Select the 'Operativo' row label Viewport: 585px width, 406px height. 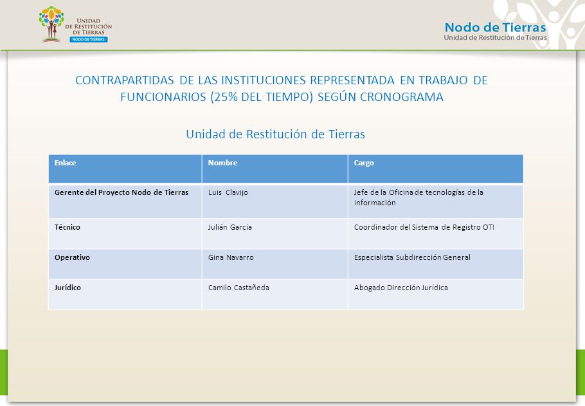tap(125, 264)
